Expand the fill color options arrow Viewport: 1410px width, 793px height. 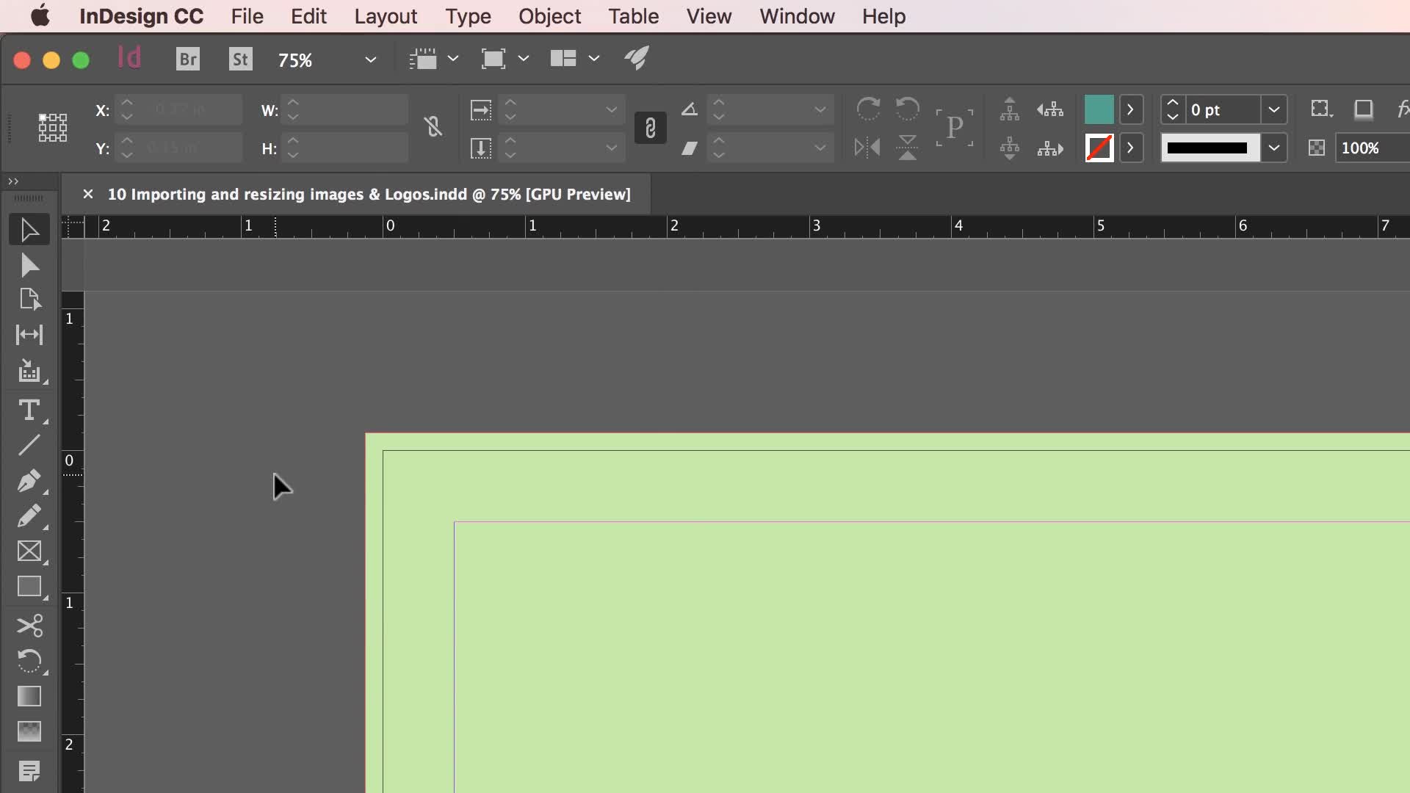tap(1131, 110)
